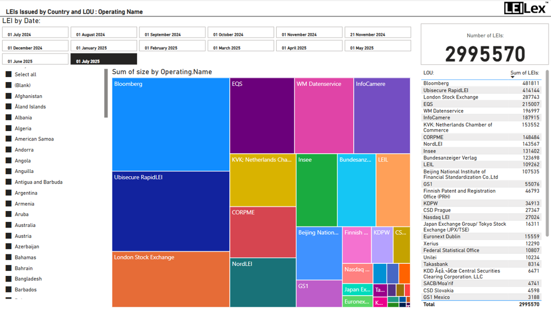Click the Bloomberg treemap tile
The height and width of the screenshot is (309, 551).
tap(171, 124)
